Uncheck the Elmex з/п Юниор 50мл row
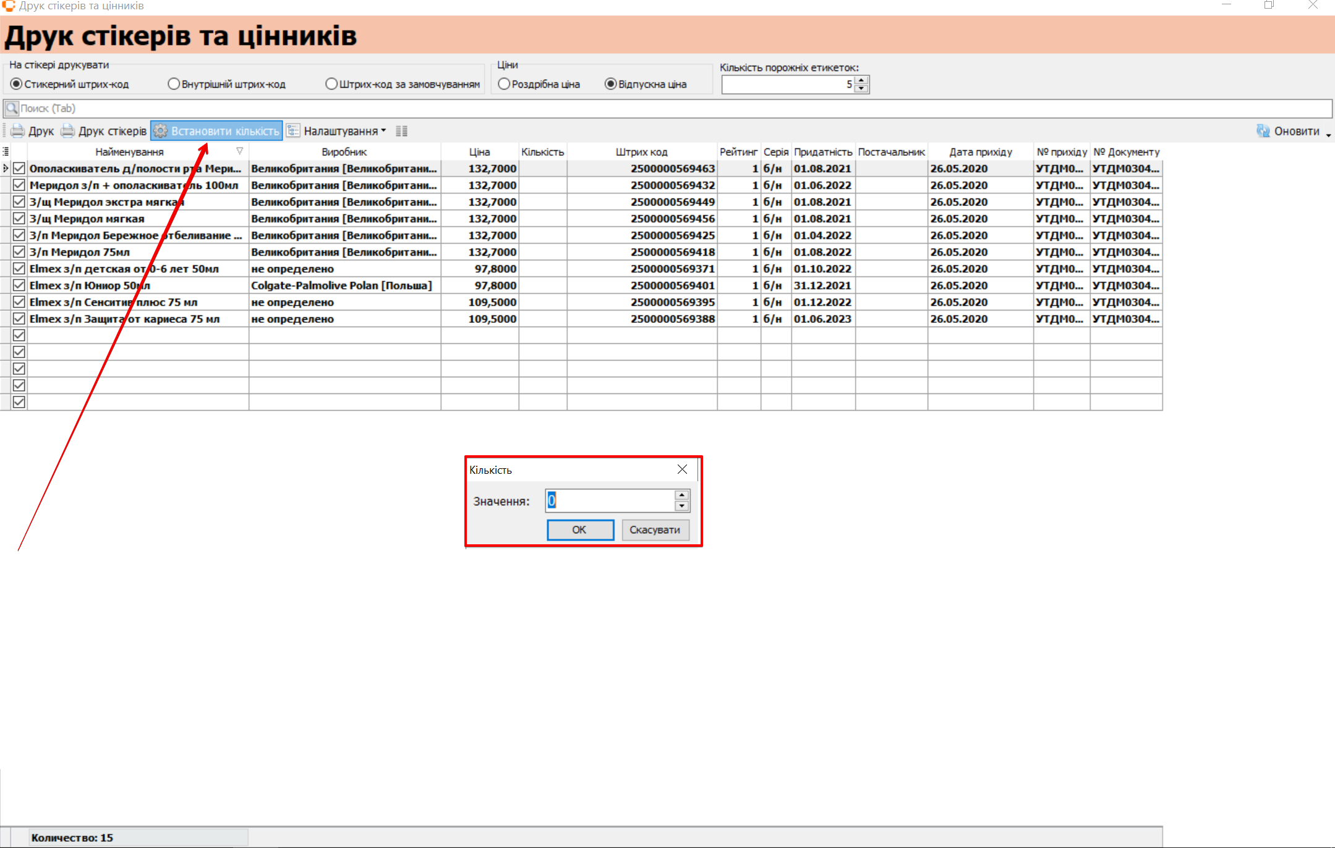Viewport: 1335px width, 848px height. pos(19,286)
